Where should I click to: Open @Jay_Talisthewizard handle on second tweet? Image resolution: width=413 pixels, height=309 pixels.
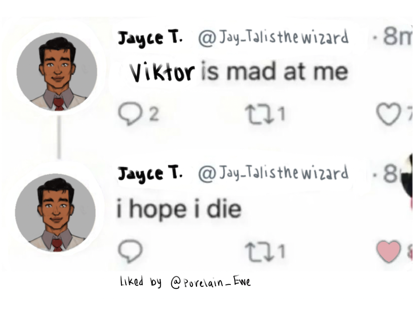(x=273, y=173)
